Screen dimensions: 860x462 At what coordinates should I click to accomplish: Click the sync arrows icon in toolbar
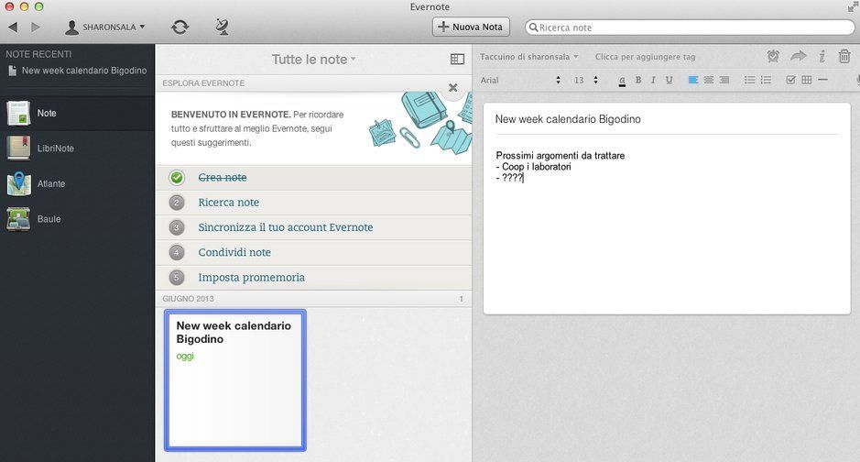180,27
